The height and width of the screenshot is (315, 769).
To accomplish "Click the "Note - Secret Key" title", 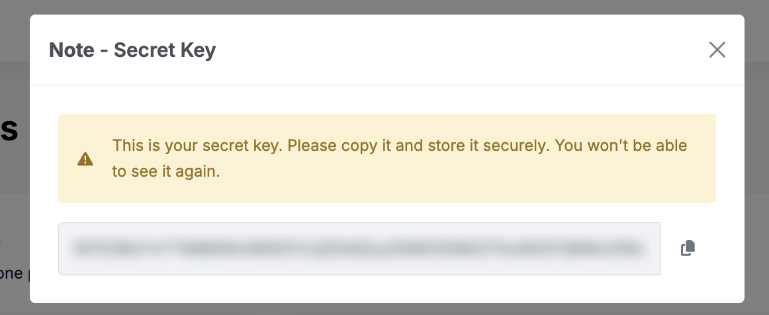I will [x=132, y=50].
